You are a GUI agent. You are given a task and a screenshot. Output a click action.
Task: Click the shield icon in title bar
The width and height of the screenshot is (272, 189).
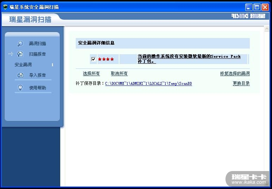[x=5, y=7]
